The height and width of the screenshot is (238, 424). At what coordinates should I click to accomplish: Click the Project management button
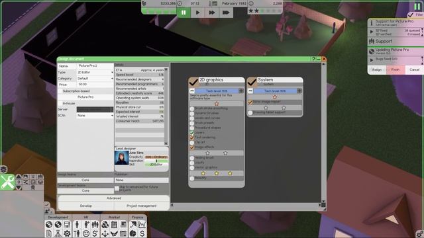[x=141, y=206]
